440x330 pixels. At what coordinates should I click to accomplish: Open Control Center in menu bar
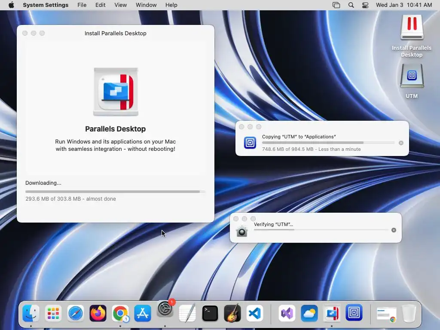click(x=365, y=5)
